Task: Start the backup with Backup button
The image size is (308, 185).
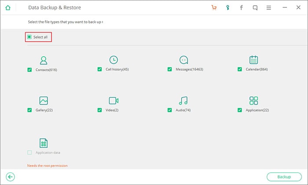Action: click(284, 177)
